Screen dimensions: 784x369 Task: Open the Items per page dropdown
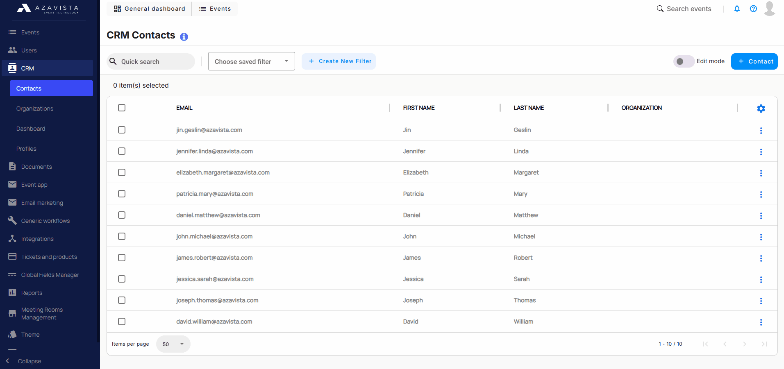(173, 344)
